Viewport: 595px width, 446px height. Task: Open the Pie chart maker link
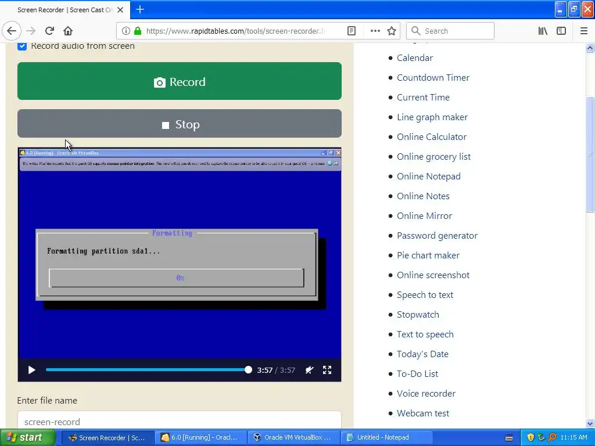click(x=428, y=256)
